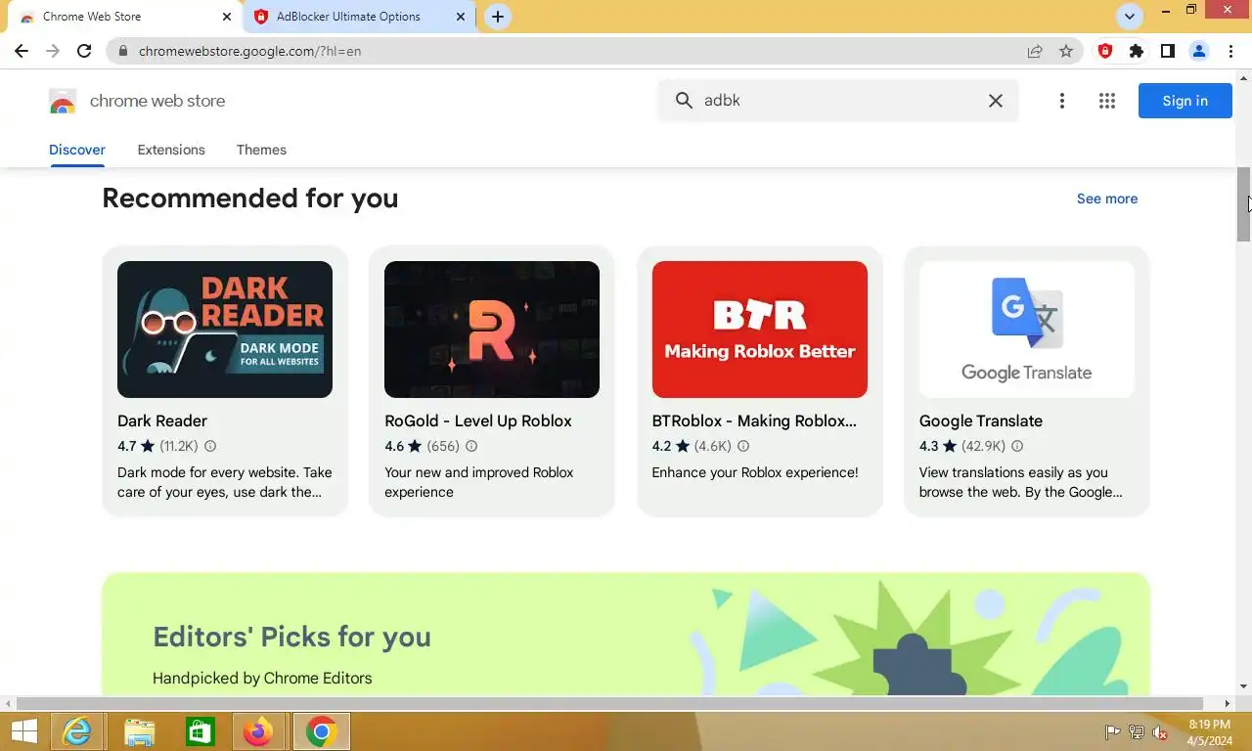1252x751 pixels.
Task: Open the Windows Start button
Action: coord(23,731)
